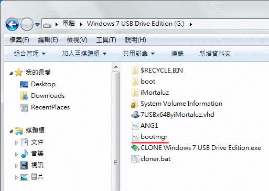Open the 說明(H) menu
This screenshot has height=191, width=269.
135,40
